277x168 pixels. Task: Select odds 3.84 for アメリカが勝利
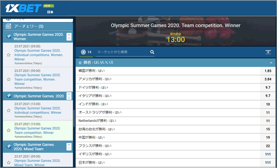click(x=268, y=79)
